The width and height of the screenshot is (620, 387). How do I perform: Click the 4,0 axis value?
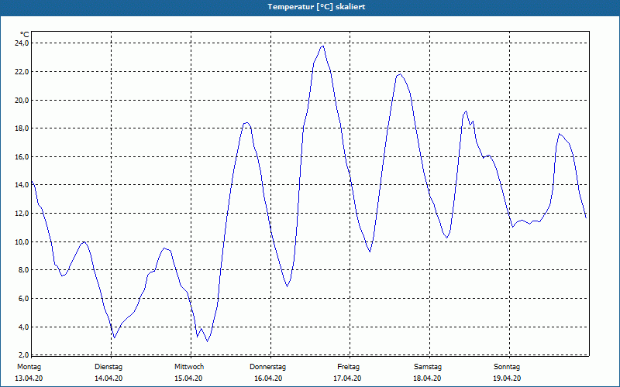[24, 327]
